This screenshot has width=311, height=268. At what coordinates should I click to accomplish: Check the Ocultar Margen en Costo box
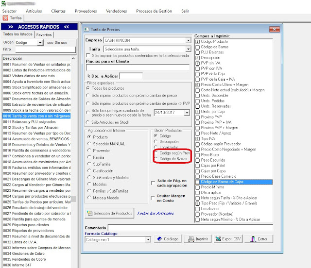pos(154,198)
